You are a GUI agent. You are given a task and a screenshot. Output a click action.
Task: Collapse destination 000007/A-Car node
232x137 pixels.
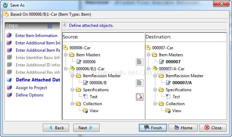[148, 68]
